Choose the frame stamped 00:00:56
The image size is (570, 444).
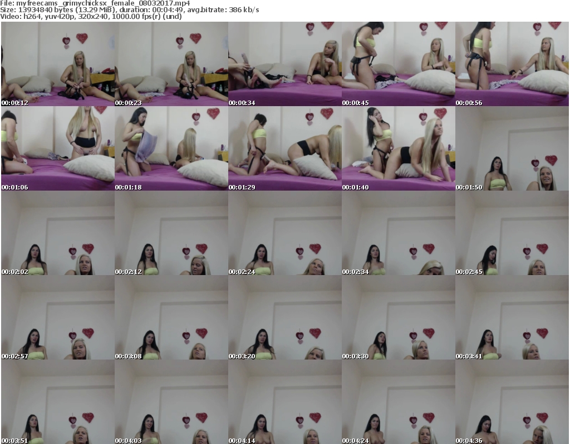512,64
